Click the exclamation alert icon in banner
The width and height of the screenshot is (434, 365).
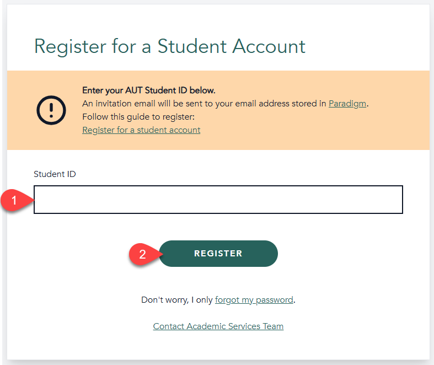51,110
